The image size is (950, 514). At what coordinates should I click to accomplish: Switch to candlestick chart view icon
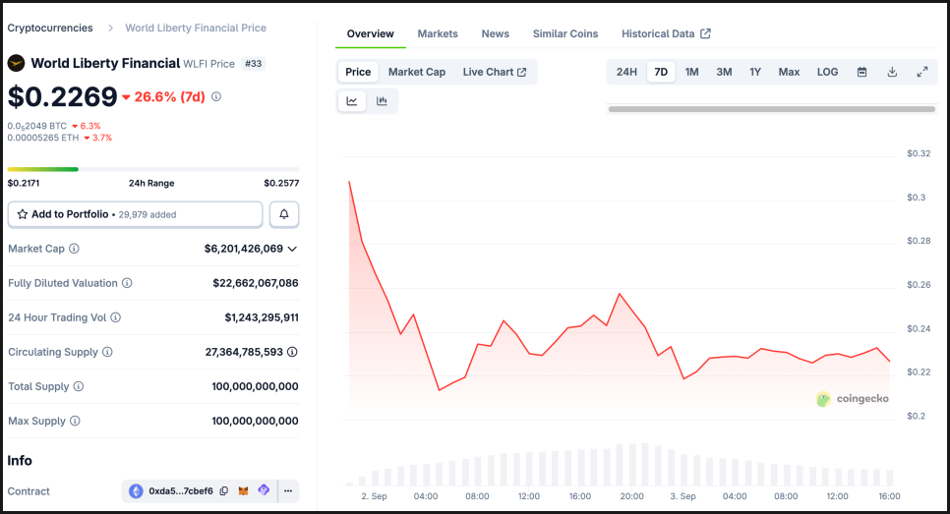click(x=382, y=101)
